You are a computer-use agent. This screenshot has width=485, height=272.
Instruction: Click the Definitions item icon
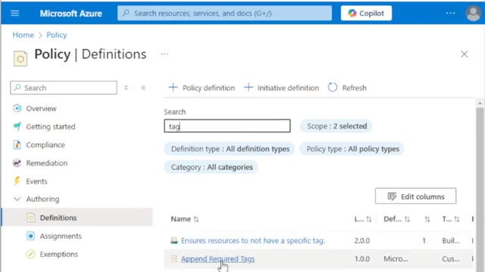click(x=30, y=218)
